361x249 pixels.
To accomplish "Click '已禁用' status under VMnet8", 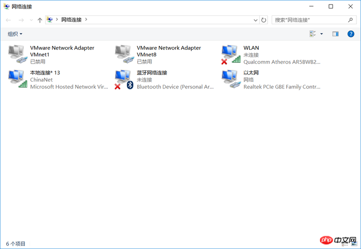I will [144, 62].
